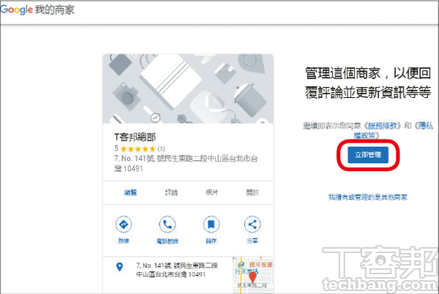The width and height of the screenshot is (439, 294).
Task: Click the T客邦總部 business name
Action: click(x=135, y=137)
